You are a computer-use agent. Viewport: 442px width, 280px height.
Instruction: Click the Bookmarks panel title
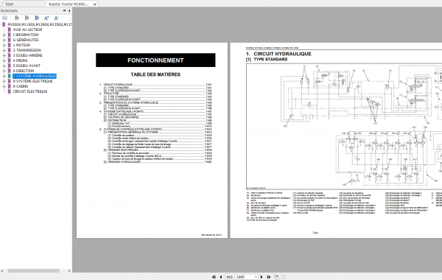pyautogui.click(x=9, y=11)
